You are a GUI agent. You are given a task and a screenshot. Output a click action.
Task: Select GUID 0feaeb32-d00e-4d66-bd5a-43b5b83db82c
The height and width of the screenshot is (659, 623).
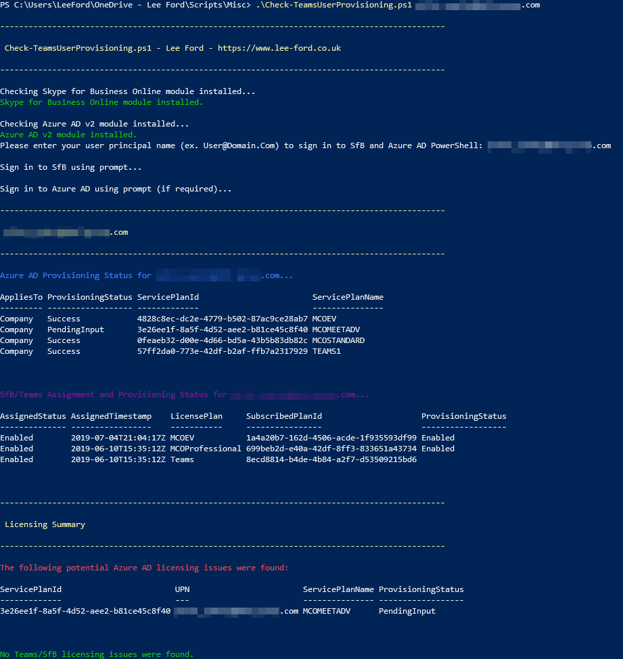223,340
